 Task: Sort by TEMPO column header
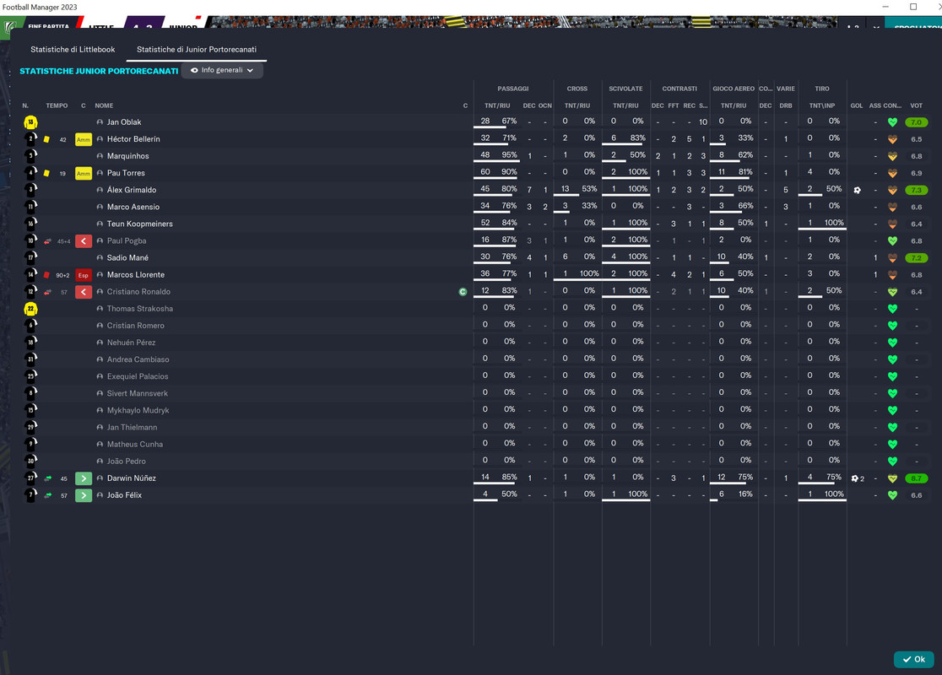pyautogui.click(x=57, y=105)
